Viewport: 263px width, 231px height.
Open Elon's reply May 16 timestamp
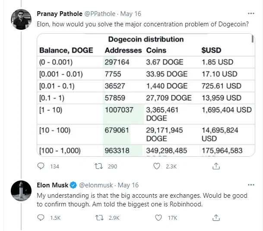pyautogui.click(x=128, y=185)
